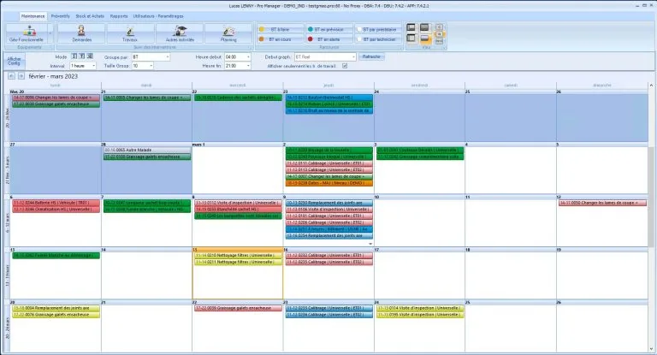
Task: Select top-right view layout icon
Action: click(424, 27)
